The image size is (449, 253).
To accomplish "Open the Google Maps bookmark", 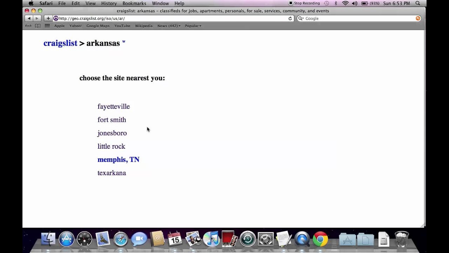I will click(98, 26).
